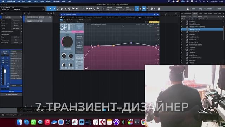Viewport: 225px width, 127px height.
Task: Click the wrench icon above track list
Action: (x=25, y=13)
